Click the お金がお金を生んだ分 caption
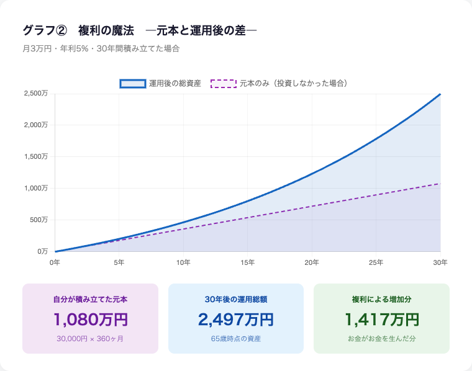The width and height of the screenshot is (472, 371). click(x=381, y=339)
